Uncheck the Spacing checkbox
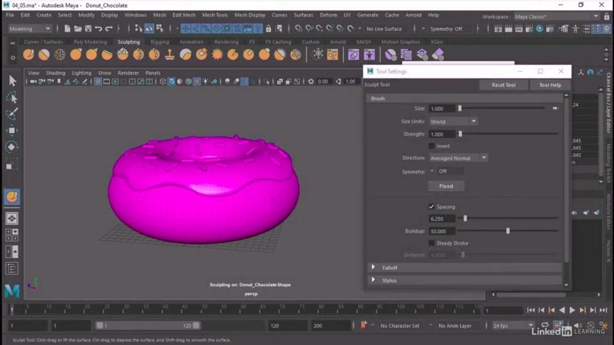614x345 pixels. (x=431, y=207)
